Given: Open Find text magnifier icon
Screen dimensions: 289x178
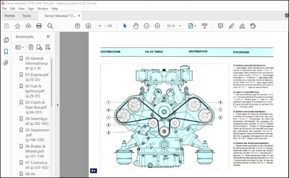Looking at the screenshot, I should pos(50,26).
